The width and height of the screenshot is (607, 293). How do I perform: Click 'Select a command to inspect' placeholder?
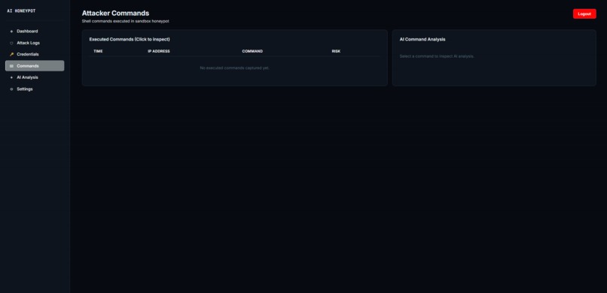[x=437, y=56]
